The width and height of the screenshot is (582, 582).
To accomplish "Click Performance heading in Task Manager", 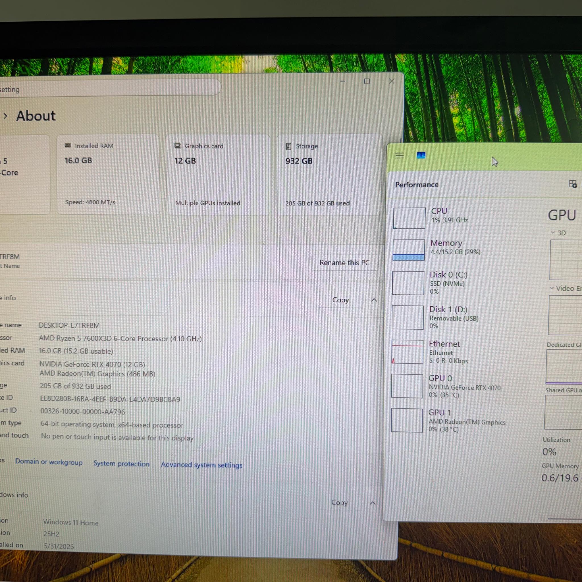I will click(x=417, y=185).
